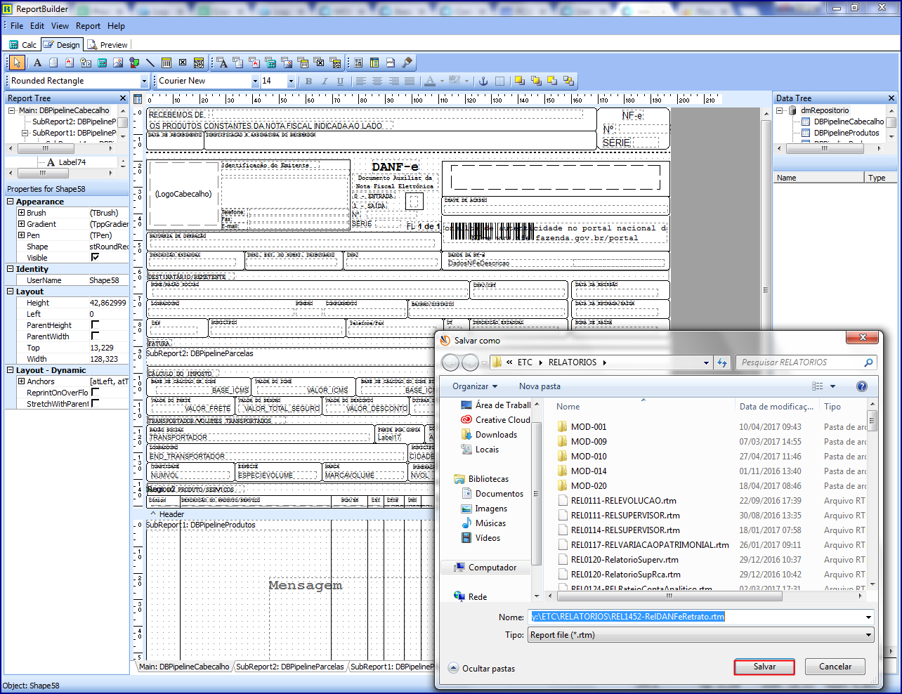Select the DBCheckBox data component tool
The height and width of the screenshot is (694, 902).
(319, 63)
